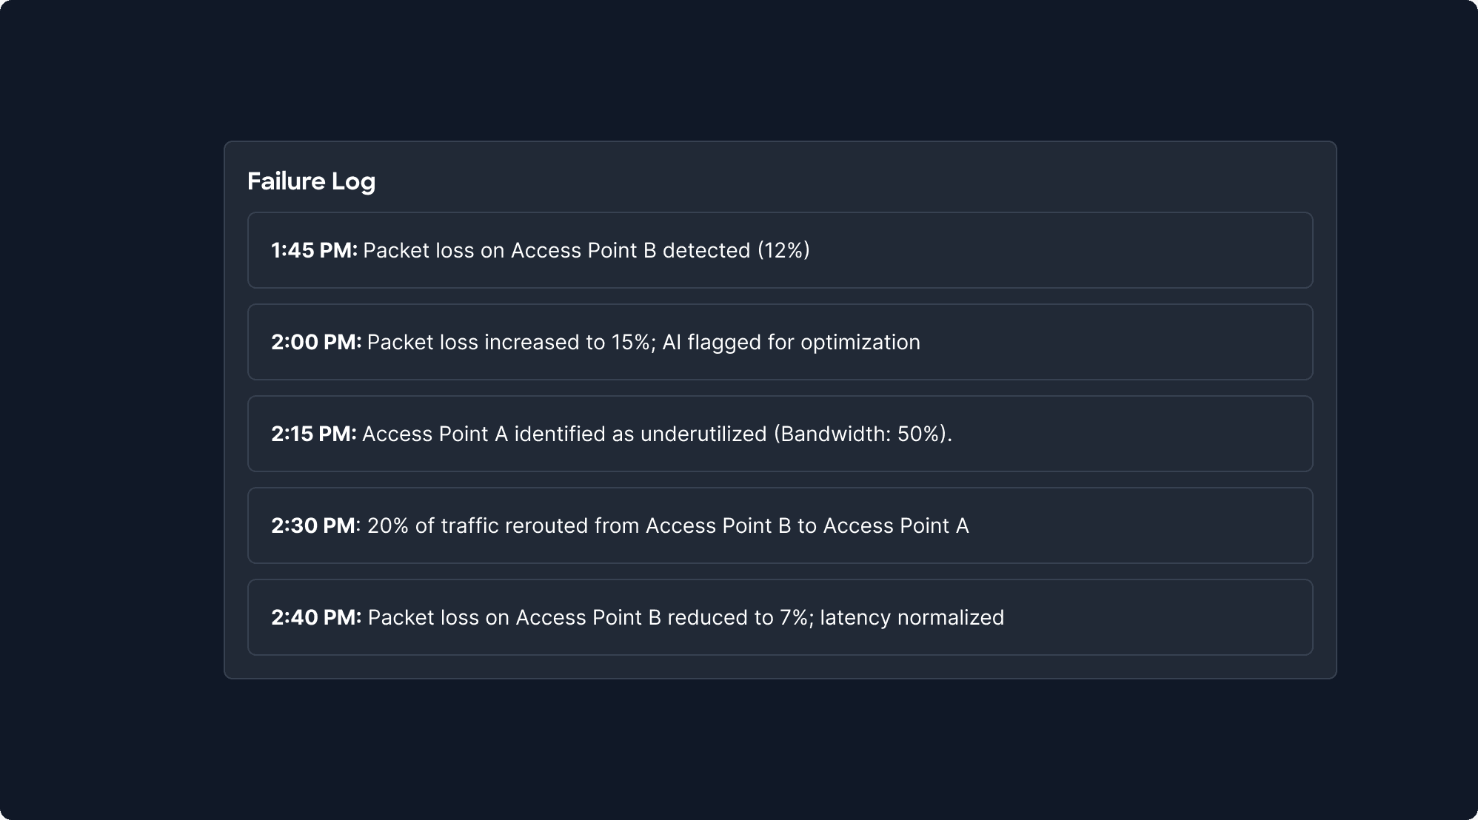Image resolution: width=1478 pixels, height=820 pixels.
Task: Select the "(Bandwidth: 50%)" text
Action: (x=862, y=434)
